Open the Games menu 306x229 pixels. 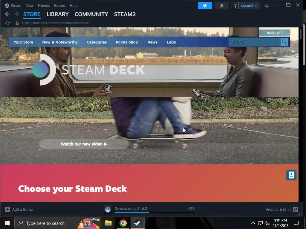[x=60, y=5]
